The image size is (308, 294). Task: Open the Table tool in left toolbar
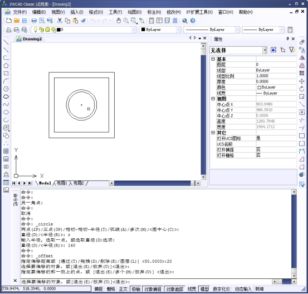click(6, 182)
